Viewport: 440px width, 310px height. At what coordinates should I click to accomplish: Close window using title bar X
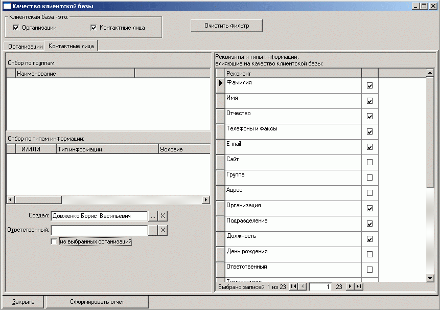433,6
